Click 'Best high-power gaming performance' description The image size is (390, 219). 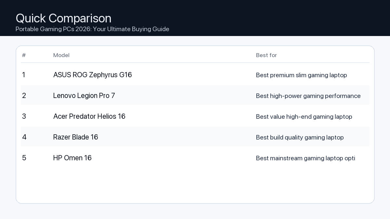(308, 96)
